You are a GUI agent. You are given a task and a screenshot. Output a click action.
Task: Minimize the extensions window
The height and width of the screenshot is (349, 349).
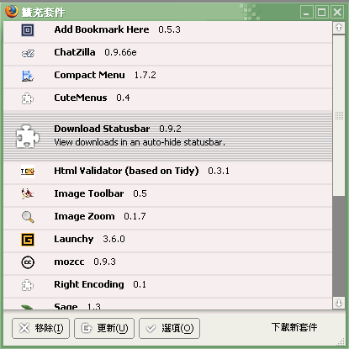coord(307,12)
